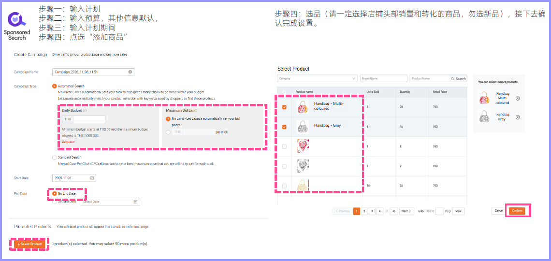Select the Set End Date option

click(x=55, y=202)
